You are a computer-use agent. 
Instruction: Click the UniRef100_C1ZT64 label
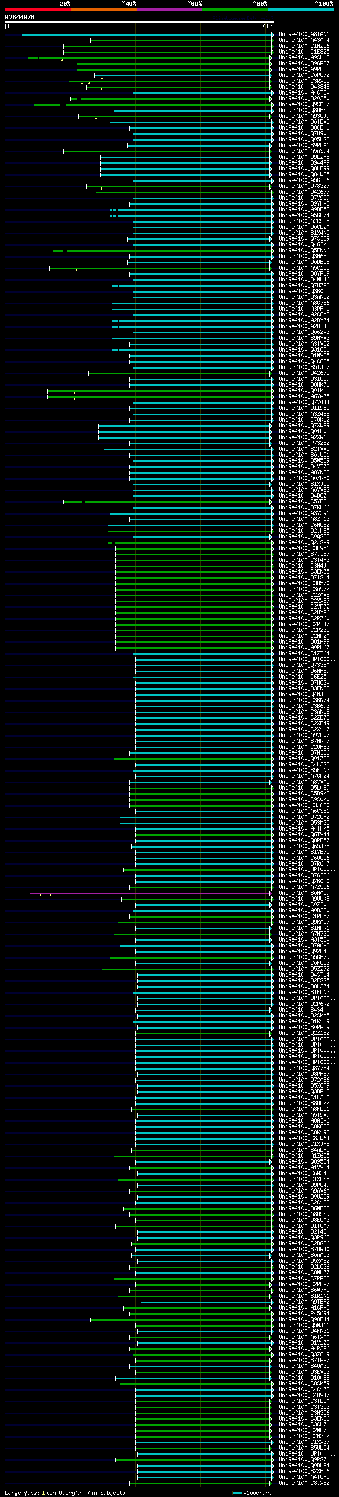tap(304, 654)
